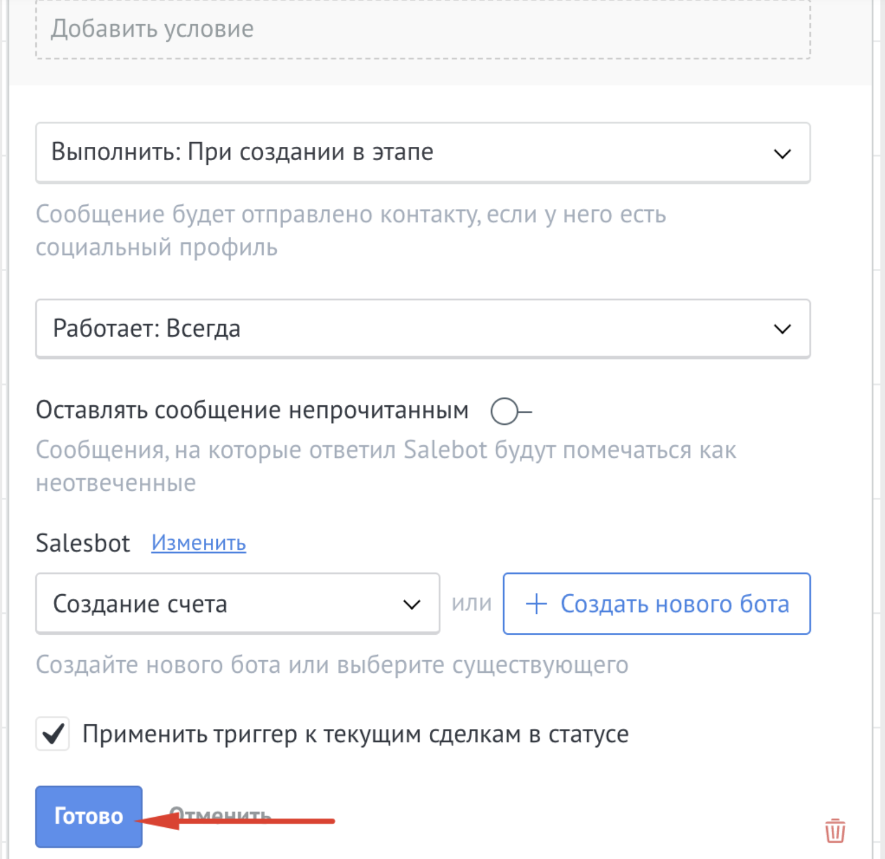
Task: Click the chevron arrow on Создание счета
Action: [411, 605]
